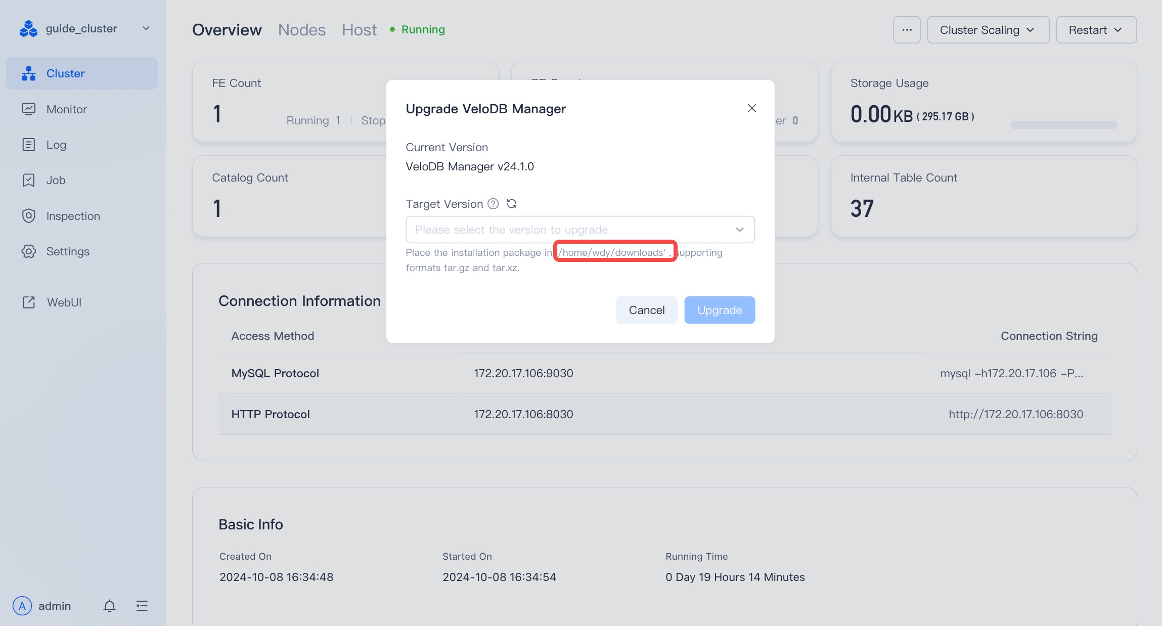Click the MySQL Protocol row label
This screenshot has height=626, width=1162.
coord(275,373)
